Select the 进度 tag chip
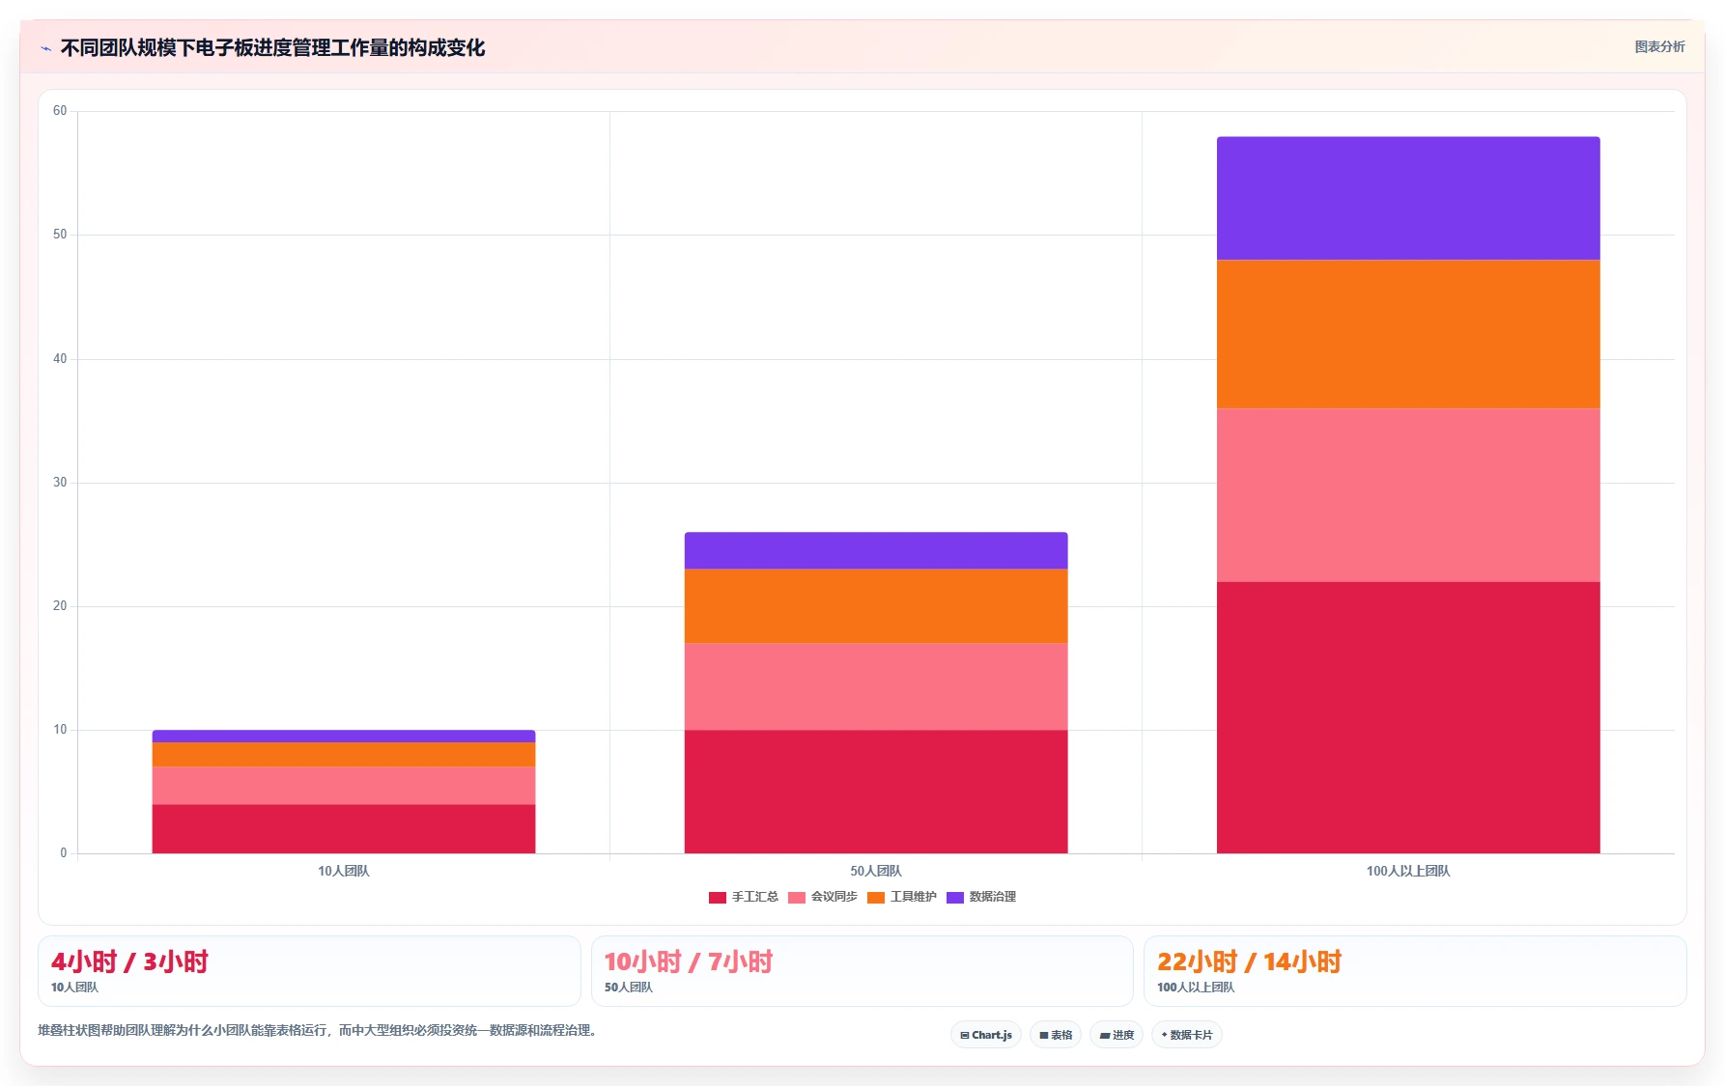Image resolution: width=1725 pixels, height=1086 pixels. tap(1117, 1035)
